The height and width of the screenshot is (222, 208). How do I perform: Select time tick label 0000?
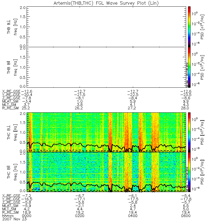pos(27,216)
